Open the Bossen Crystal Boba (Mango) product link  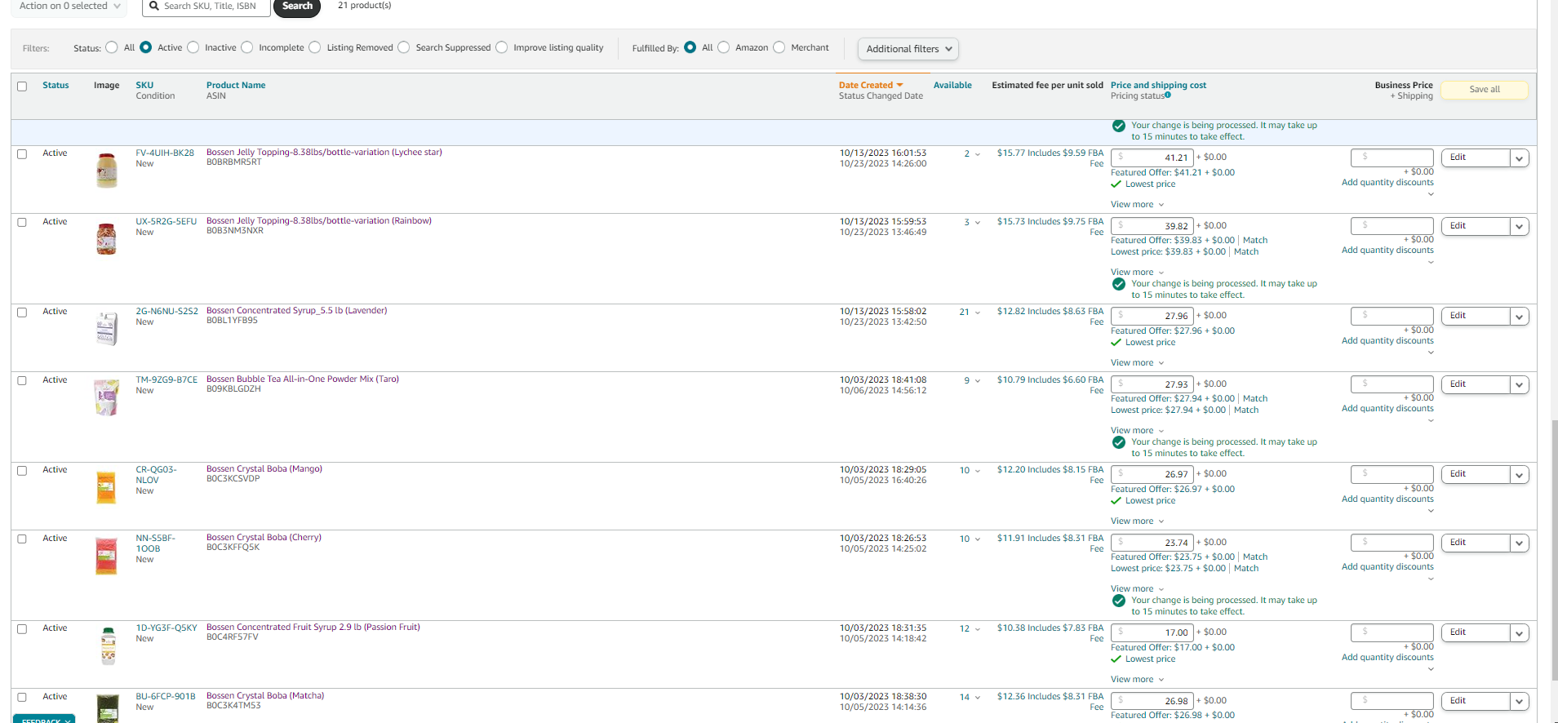pos(264,469)
